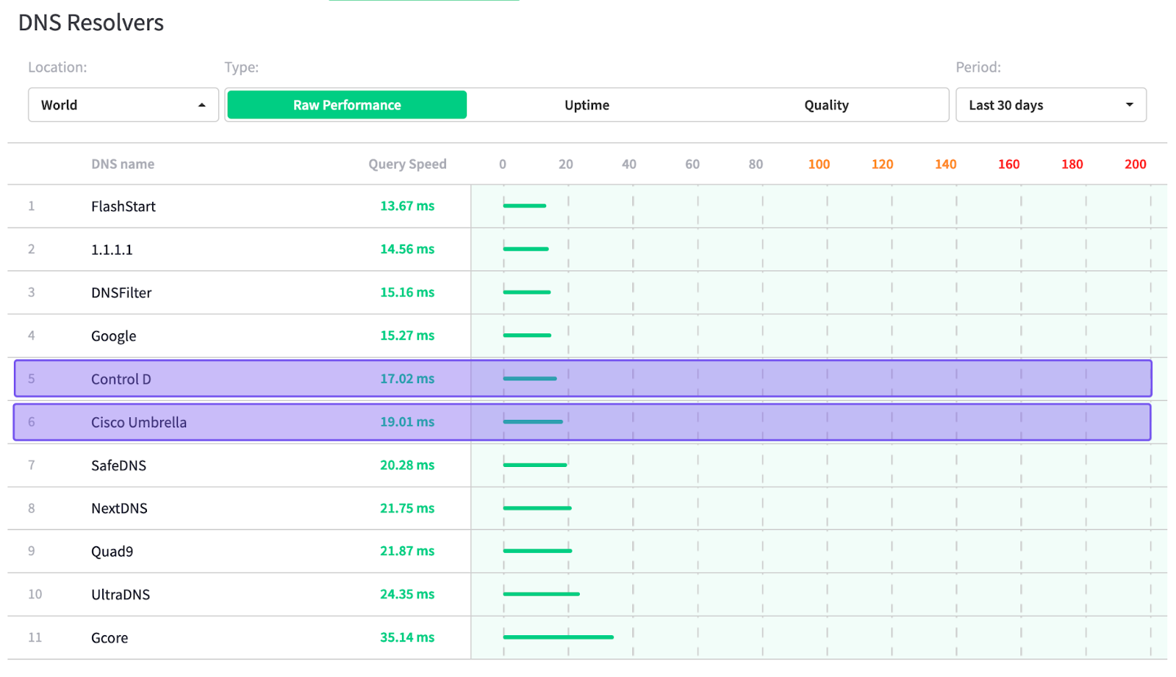This screenshot has height=677, width=1176.
Task: Select the Quad9 resolver name
Action: [112, 551]
